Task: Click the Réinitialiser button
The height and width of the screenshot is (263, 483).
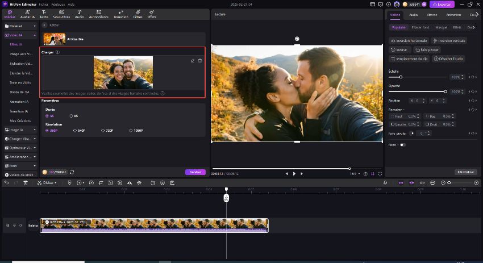Action: click(465, 172)
